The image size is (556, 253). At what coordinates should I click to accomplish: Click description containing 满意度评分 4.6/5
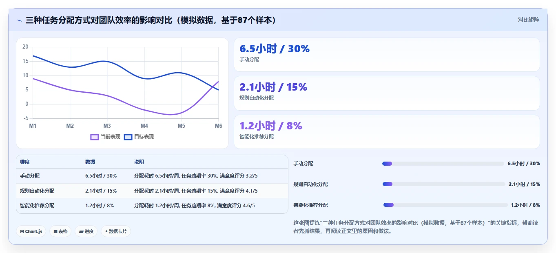point(195,205)
